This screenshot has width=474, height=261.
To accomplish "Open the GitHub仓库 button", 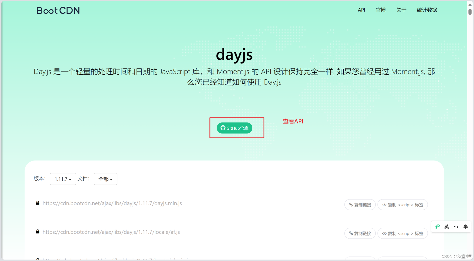I will 234,128.
